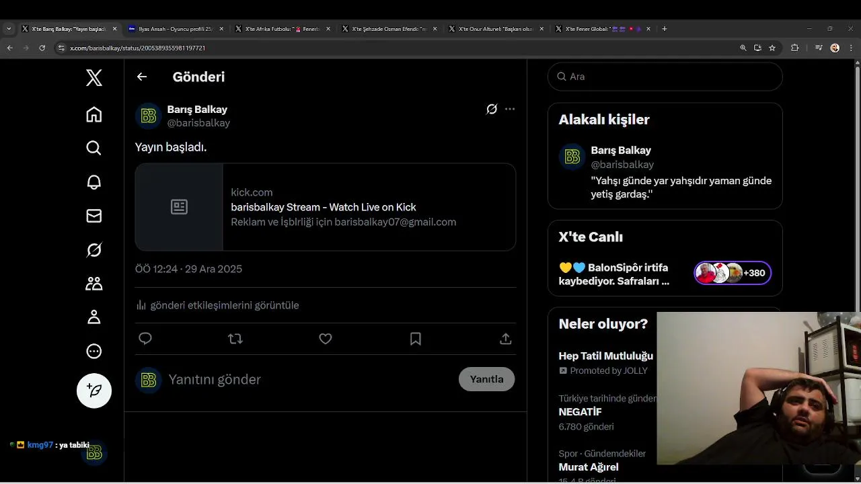Repost the post using retweet icon

[235, 339]
